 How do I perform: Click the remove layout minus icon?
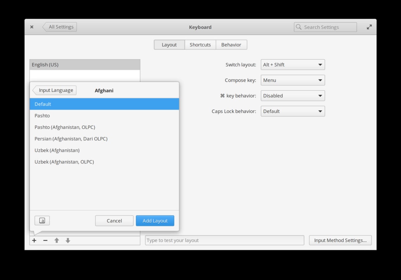[45, 240]
